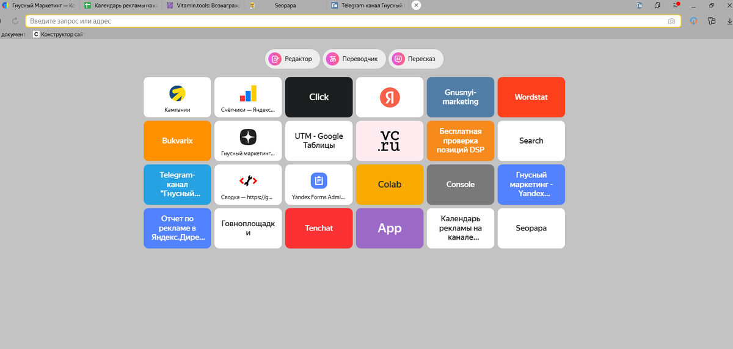Open the UTM - Google Таблицы tile
The width and height of the screenshot is (733, 349).
pyautogui.click(x=319, y=141)
